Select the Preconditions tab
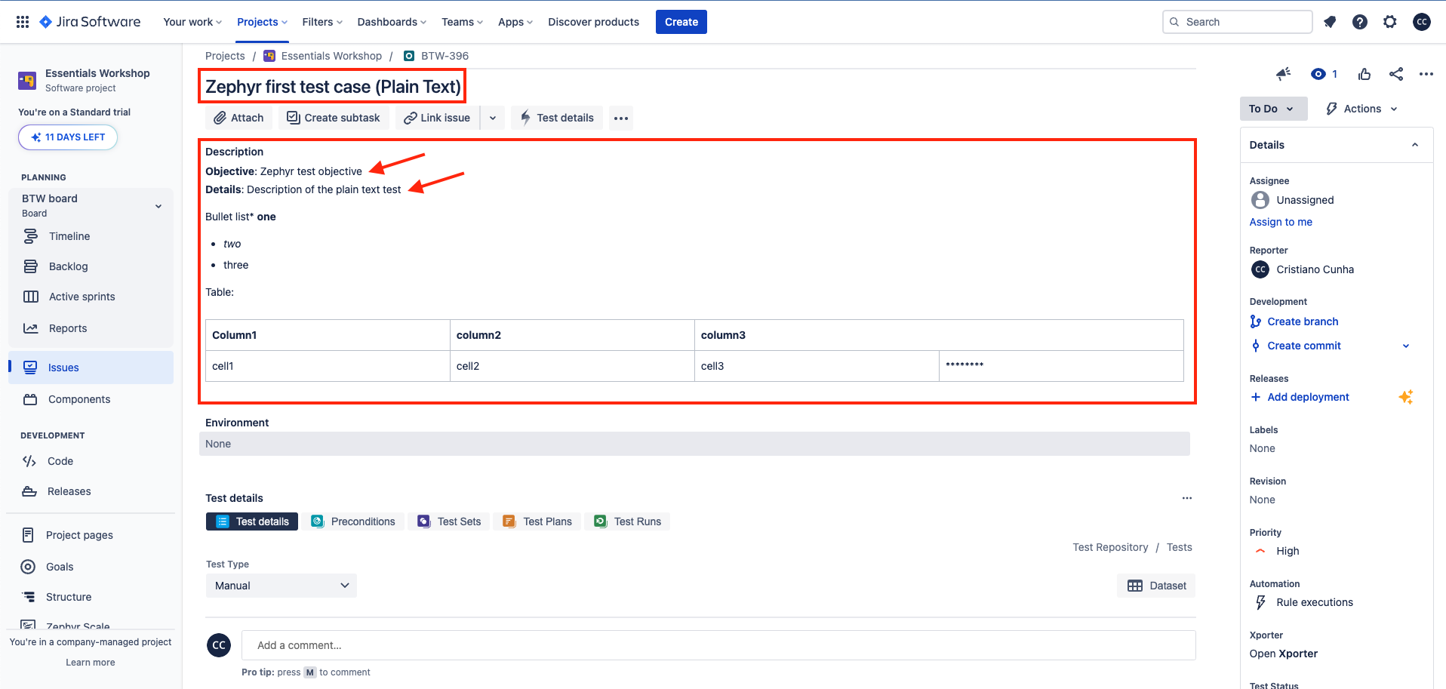 (353, 521)
